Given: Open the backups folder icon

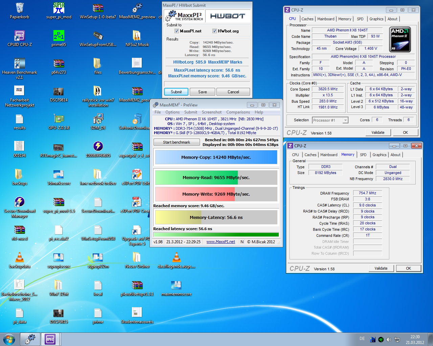Looking at the screenshot, I should (x=20, y=177).
